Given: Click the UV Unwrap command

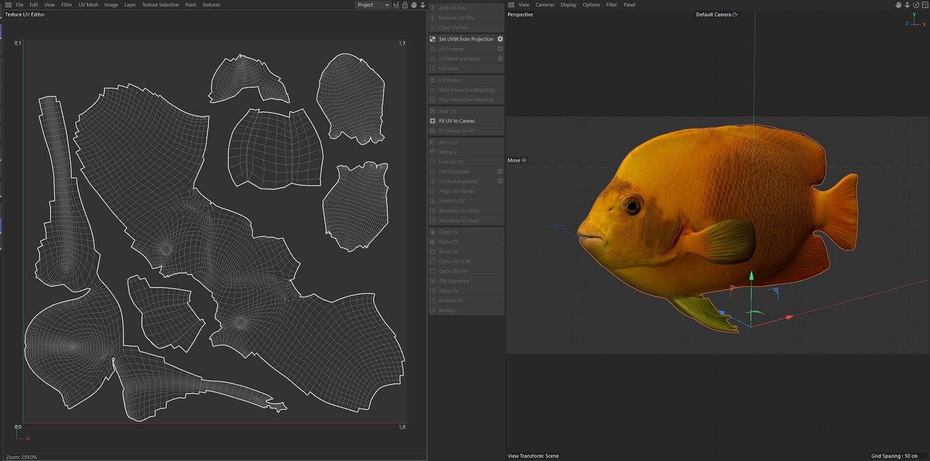Looking at the screenshot, I should click(462, 49).
